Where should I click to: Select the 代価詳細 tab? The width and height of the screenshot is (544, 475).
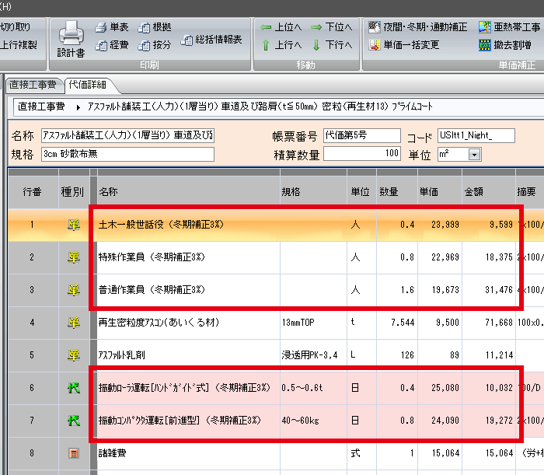pyautogui.click(x=88, y=84)
